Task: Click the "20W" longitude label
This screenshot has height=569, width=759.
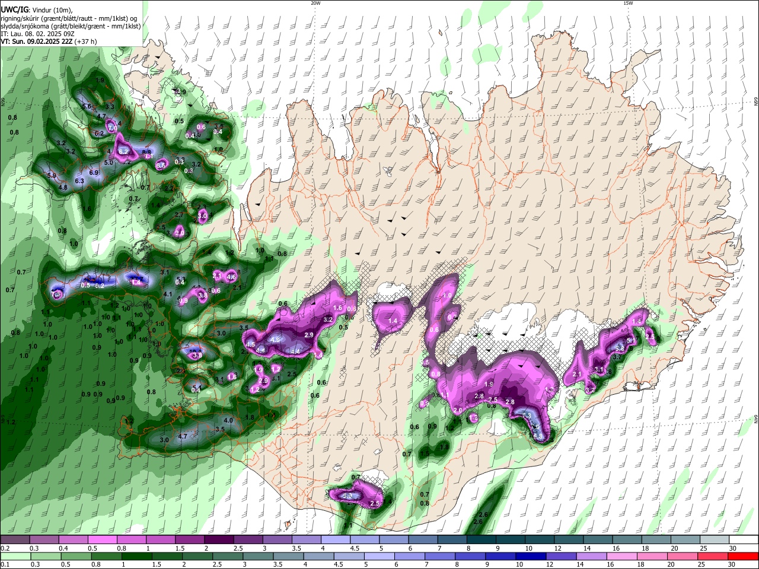Action: [315, 3]
